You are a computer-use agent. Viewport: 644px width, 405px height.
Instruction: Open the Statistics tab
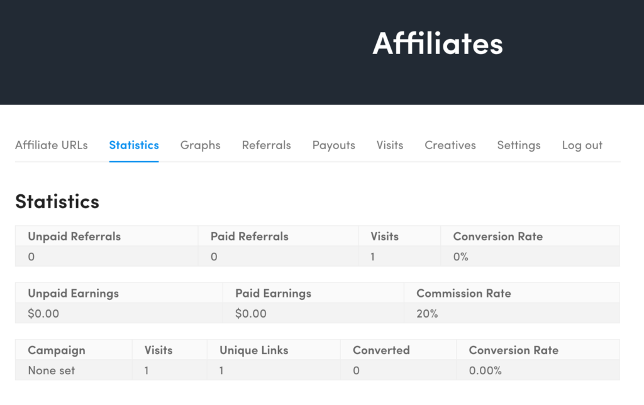133,145
